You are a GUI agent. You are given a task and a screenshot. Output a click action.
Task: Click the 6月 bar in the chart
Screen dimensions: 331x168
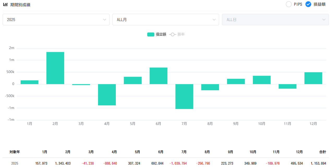158,76
